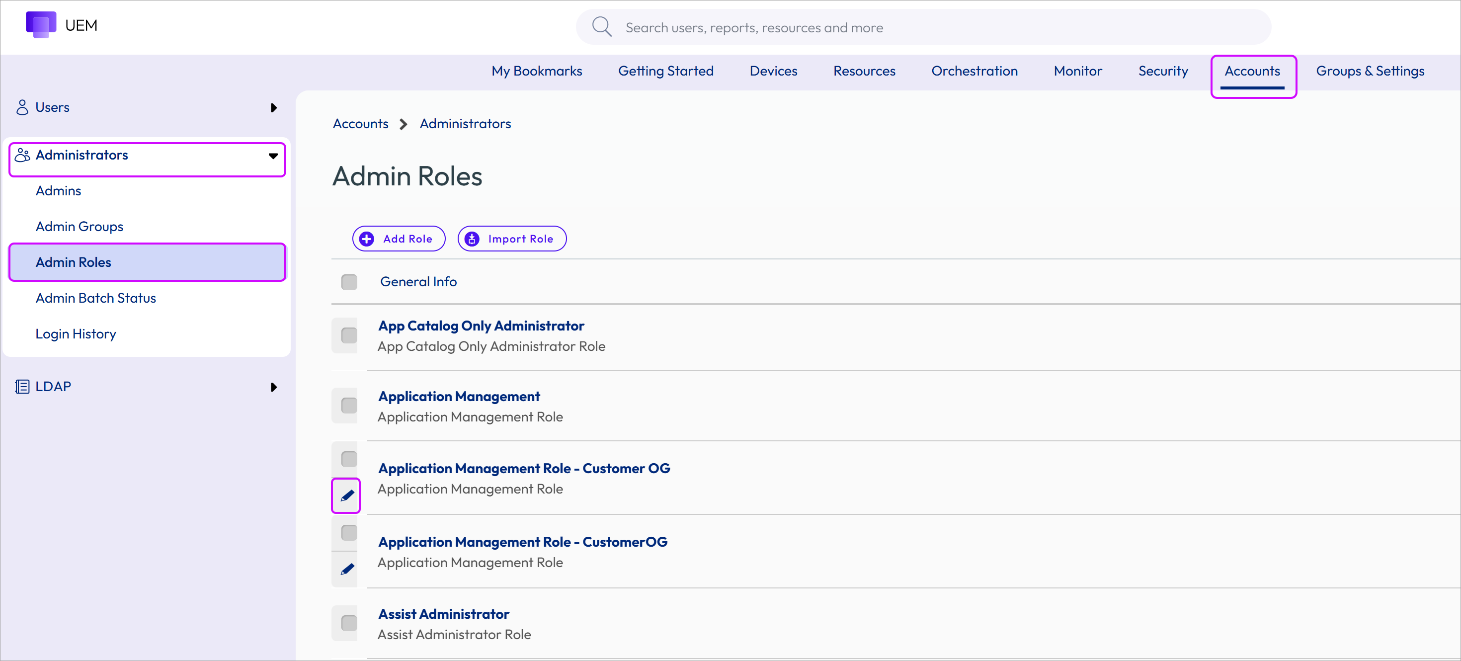
Task: Open the Application Management role link
Action: coord(459,396)
